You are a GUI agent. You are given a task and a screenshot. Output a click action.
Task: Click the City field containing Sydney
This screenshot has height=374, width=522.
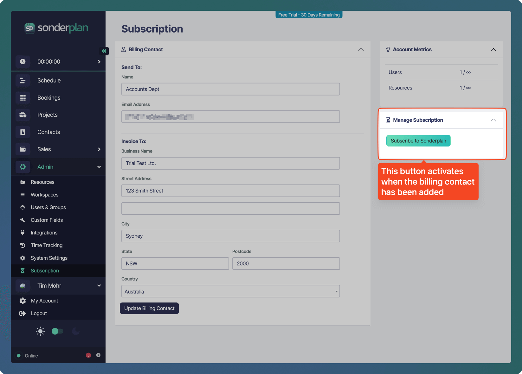click(231, 236)
